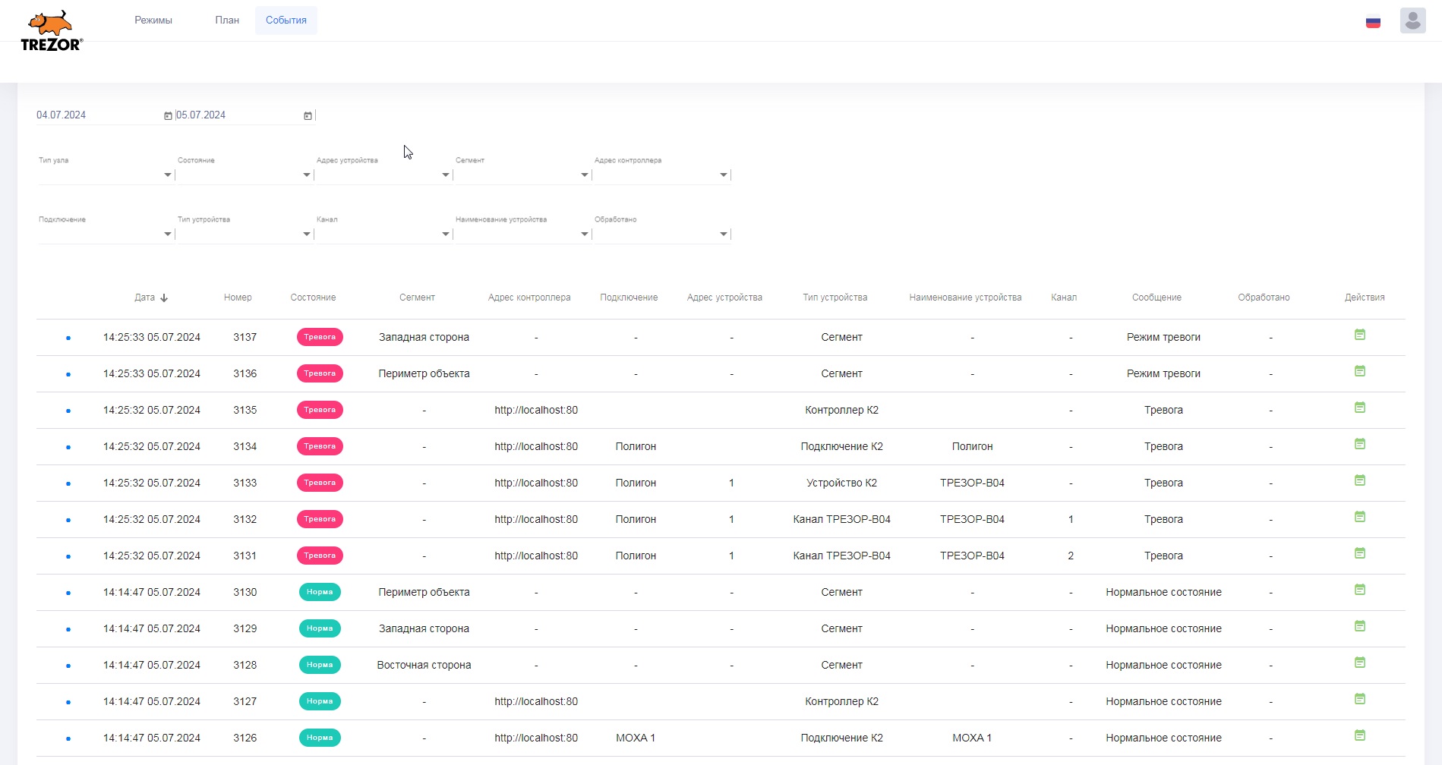The width and height of the screenshot is (1442, 765).
Task: Click action icon for event 3137
Action: coord(1359,335)
